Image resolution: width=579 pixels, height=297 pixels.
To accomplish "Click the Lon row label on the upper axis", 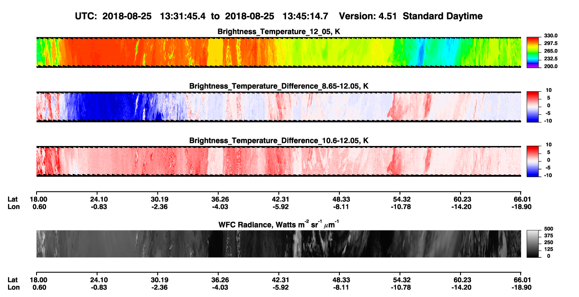I will (x=13, y=207).
